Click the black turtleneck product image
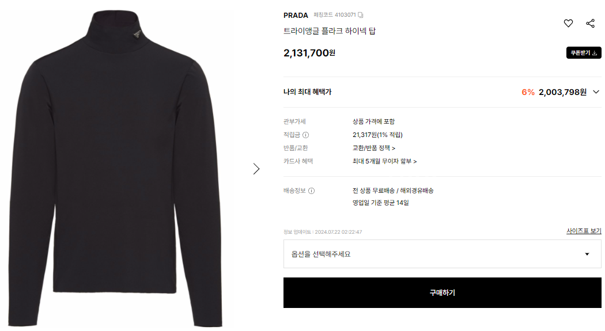 coord(115,168)
